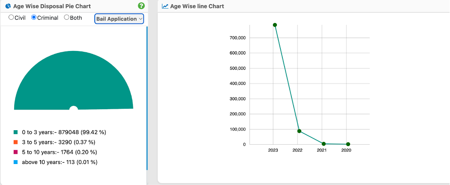Click the pie chart icon in panel header
Image resolution: width=450 pixels, height=185 pixels.
(8, 6)
